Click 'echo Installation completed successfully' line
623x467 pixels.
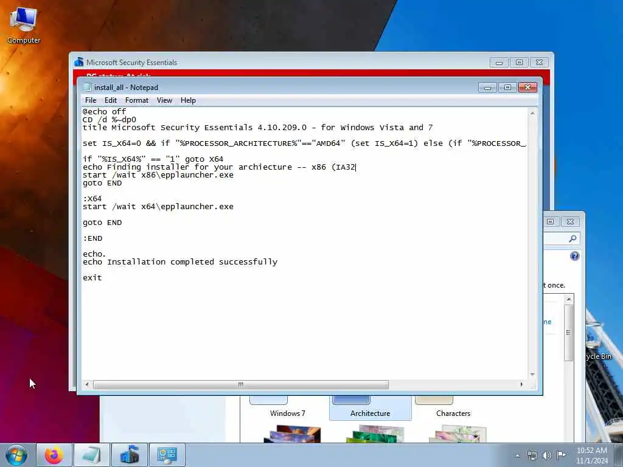click(x=180, y=262)
